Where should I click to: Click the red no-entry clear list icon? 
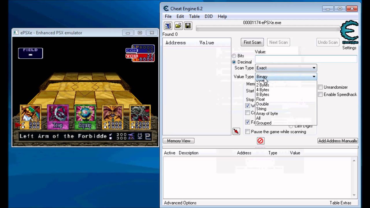[260, 141]
